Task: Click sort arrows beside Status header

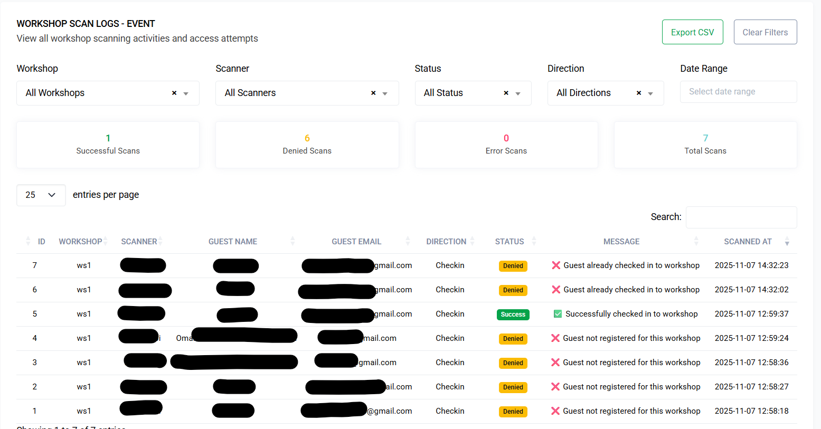Action: 534,242
